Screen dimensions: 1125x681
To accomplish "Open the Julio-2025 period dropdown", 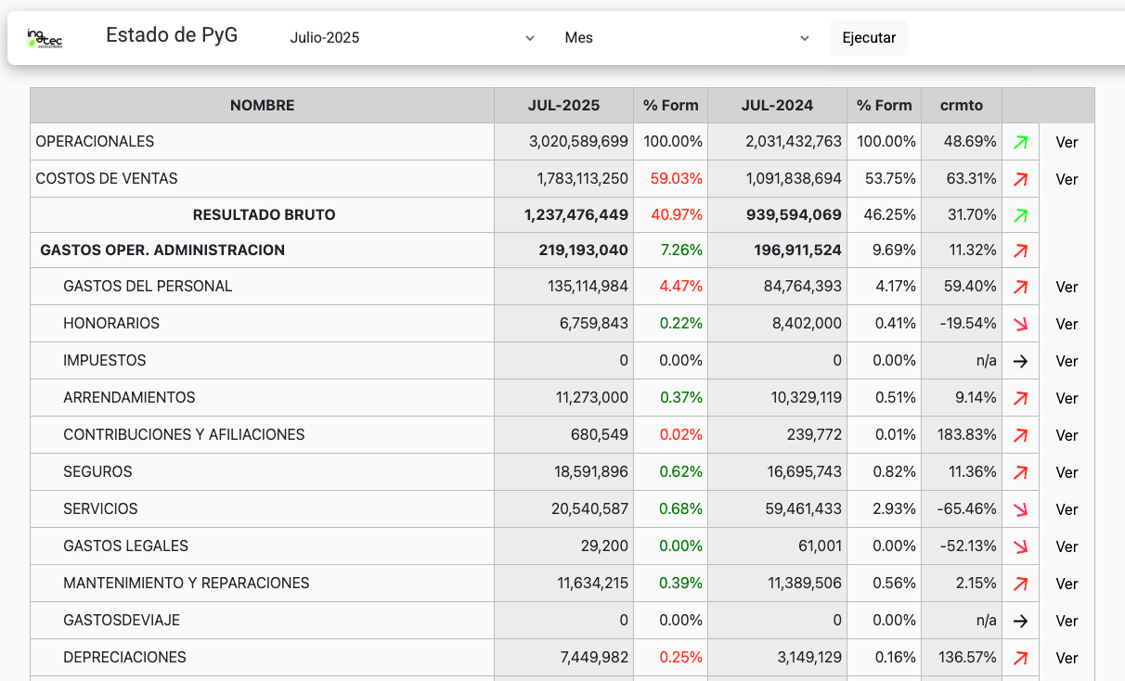I will pos(412,38).
